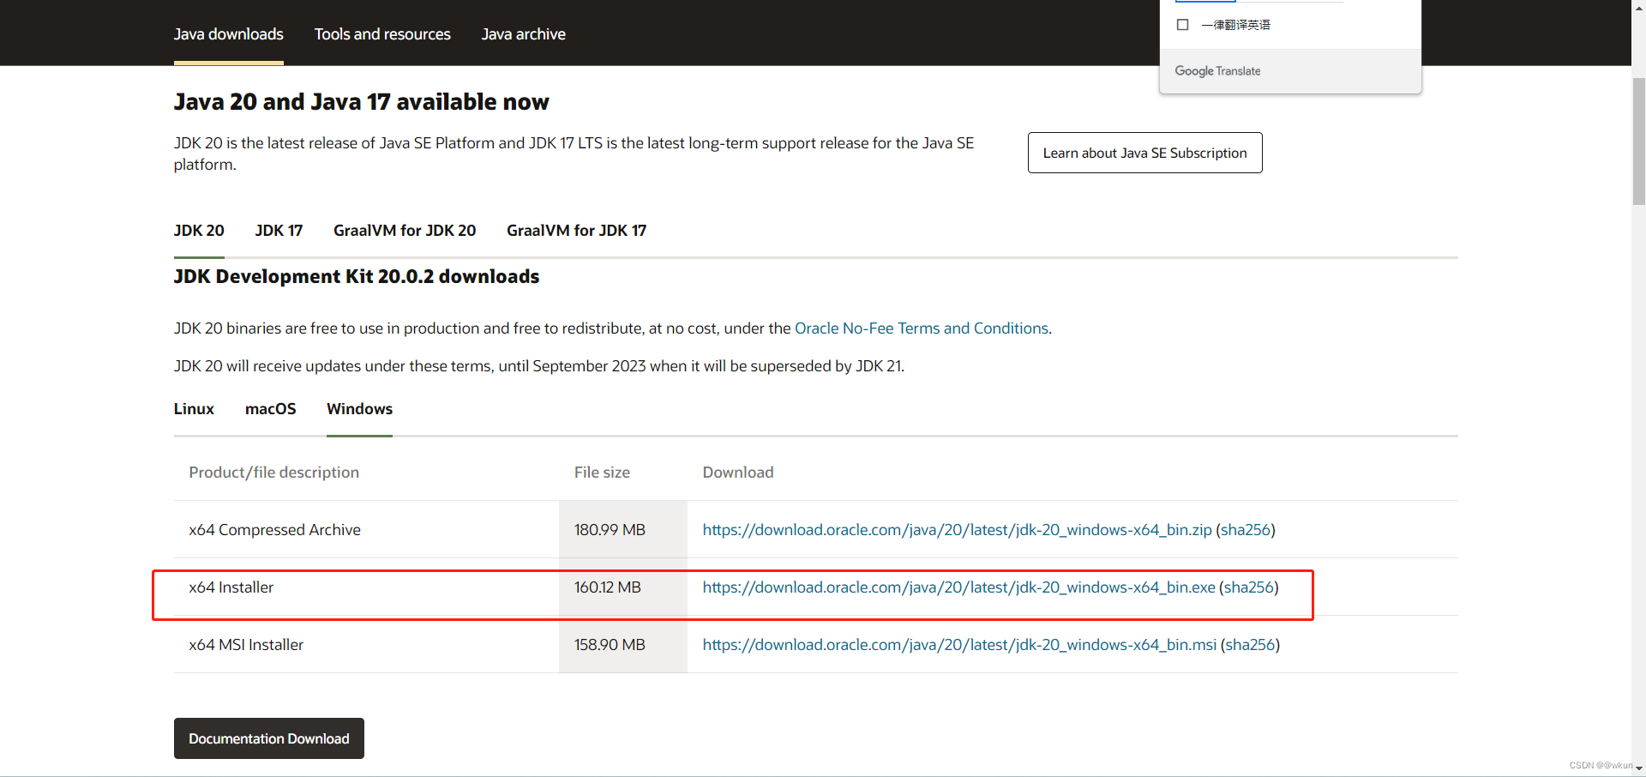Click the 158.90 MB file size
Screen dimensions: 1646x777
coord(610,645)
